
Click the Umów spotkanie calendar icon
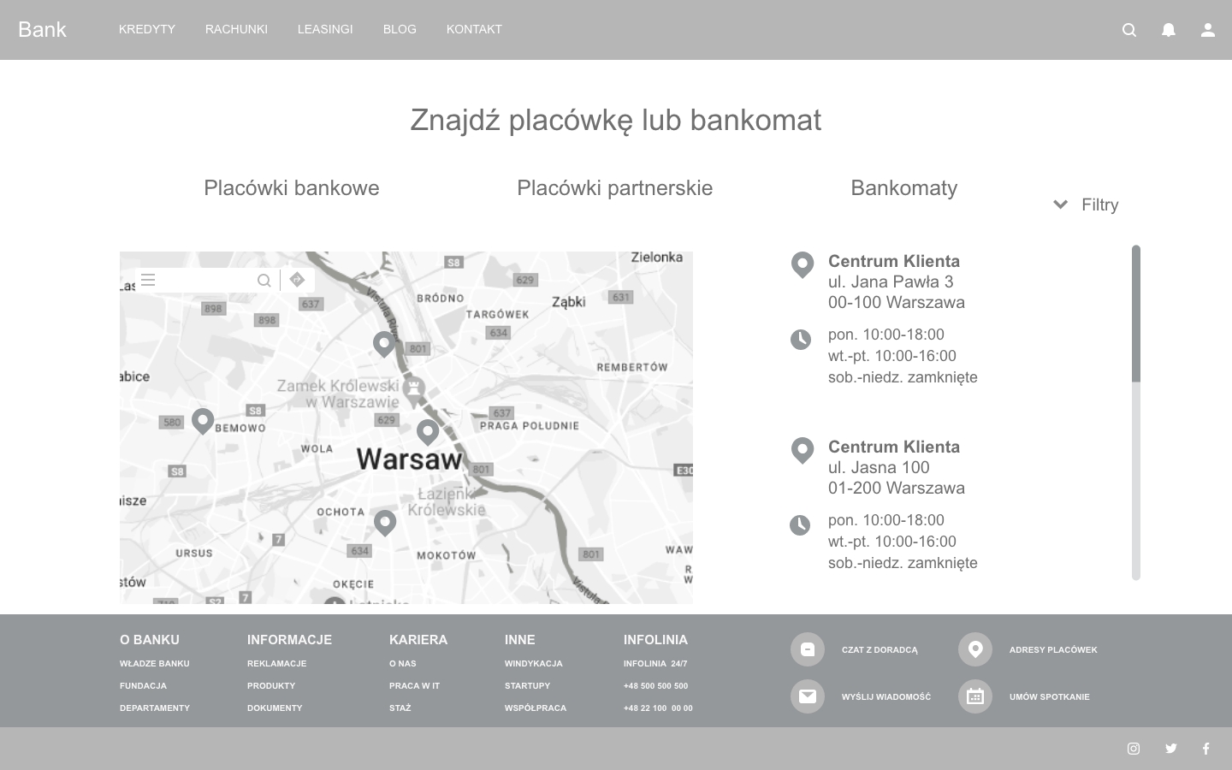[x=974, y=696]
